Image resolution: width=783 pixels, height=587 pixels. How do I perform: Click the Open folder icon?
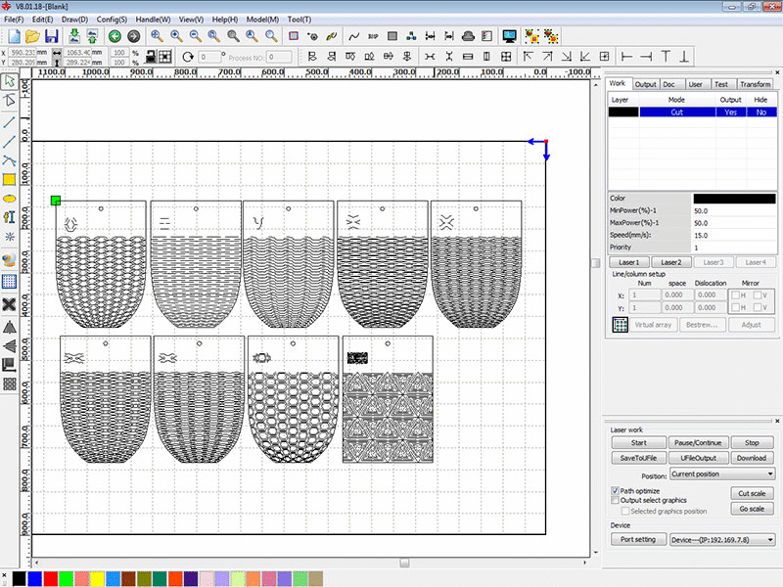(32, 36)
